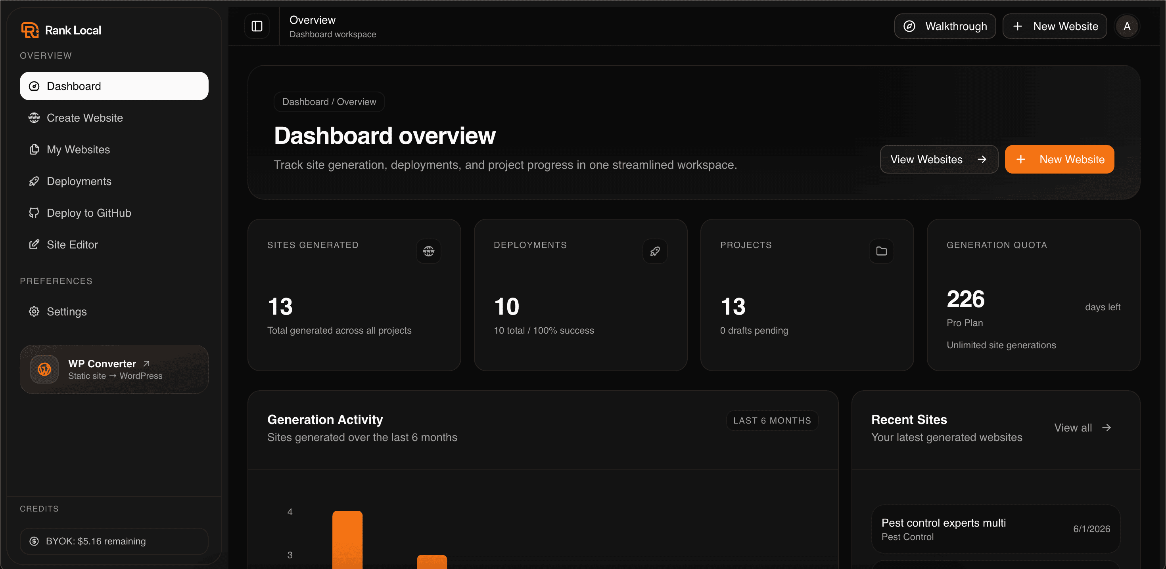This screenshot has height=569, width=1166.
Task: Click New Website in the top bar
Action: pyautogui.click(x=1055, y=26)
